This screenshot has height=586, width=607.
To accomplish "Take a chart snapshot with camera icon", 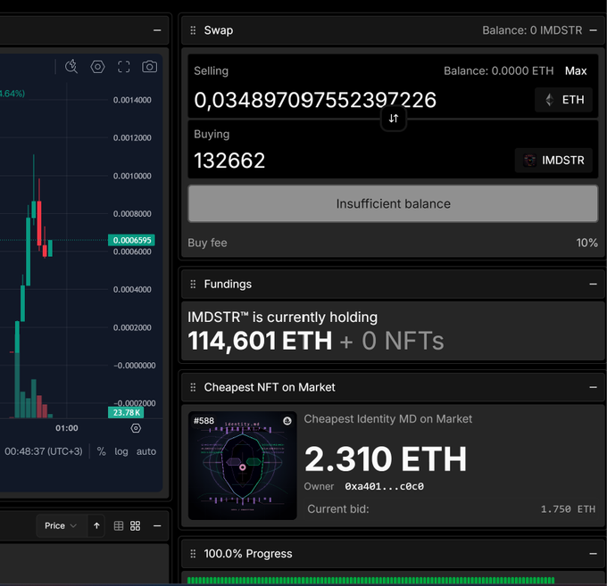I will point(149,67).
